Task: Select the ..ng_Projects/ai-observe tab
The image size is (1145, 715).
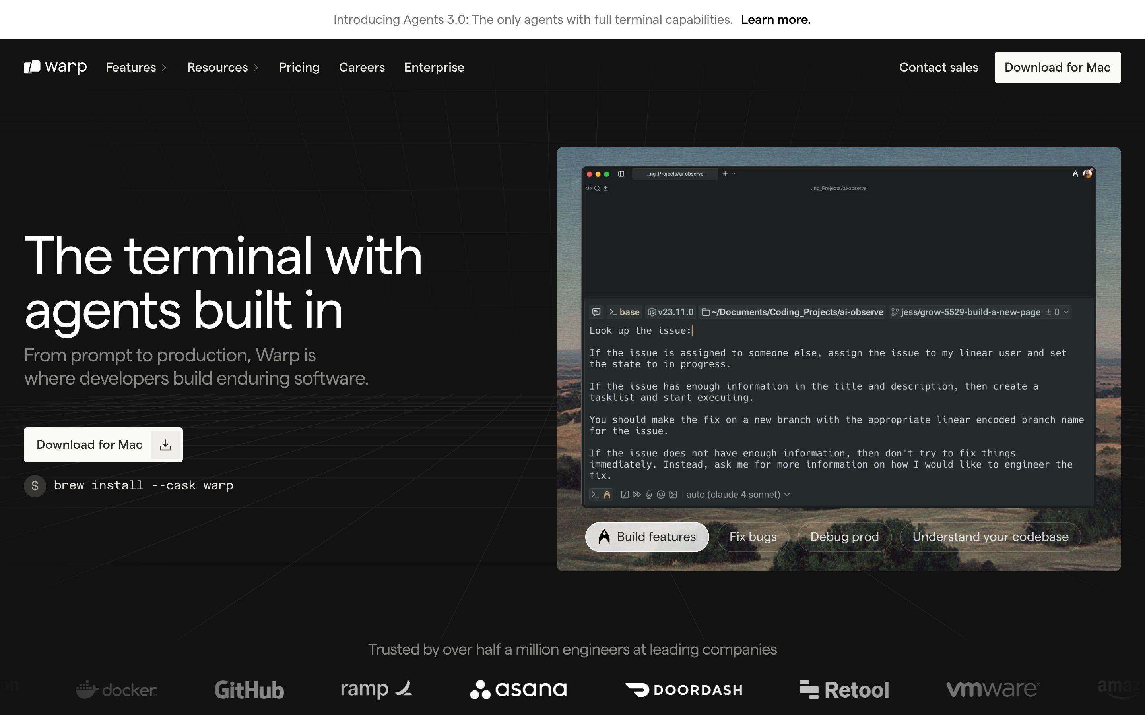Action: (x=675, y=174)
